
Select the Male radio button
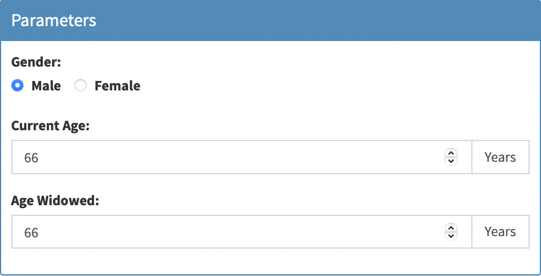pyautogui.click(x=18, y=86)
